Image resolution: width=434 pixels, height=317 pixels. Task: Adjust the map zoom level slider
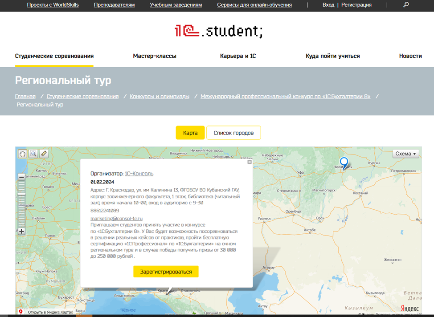[x=21, y=194]
